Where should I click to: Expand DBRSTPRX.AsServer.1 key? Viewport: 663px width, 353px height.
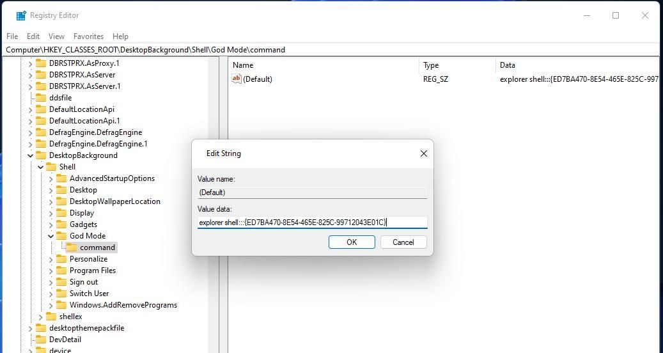(x=31, y=86)
